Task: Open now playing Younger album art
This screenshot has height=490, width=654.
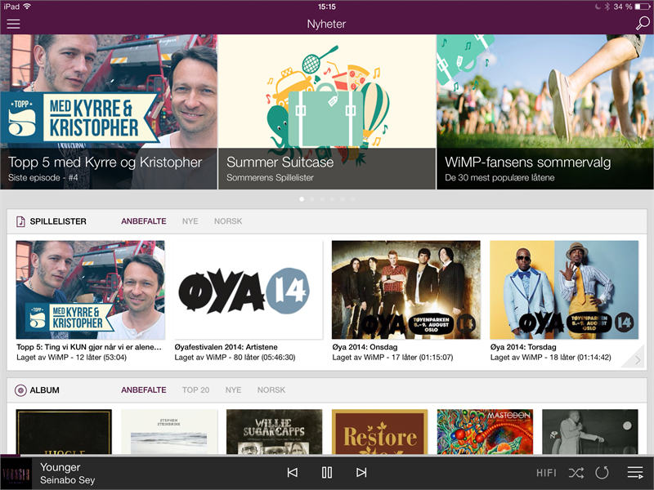Action: point(16,473)
